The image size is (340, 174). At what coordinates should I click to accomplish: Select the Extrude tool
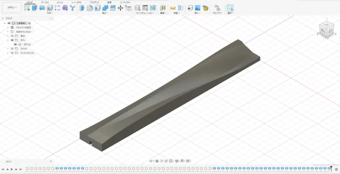coord(35,8)
